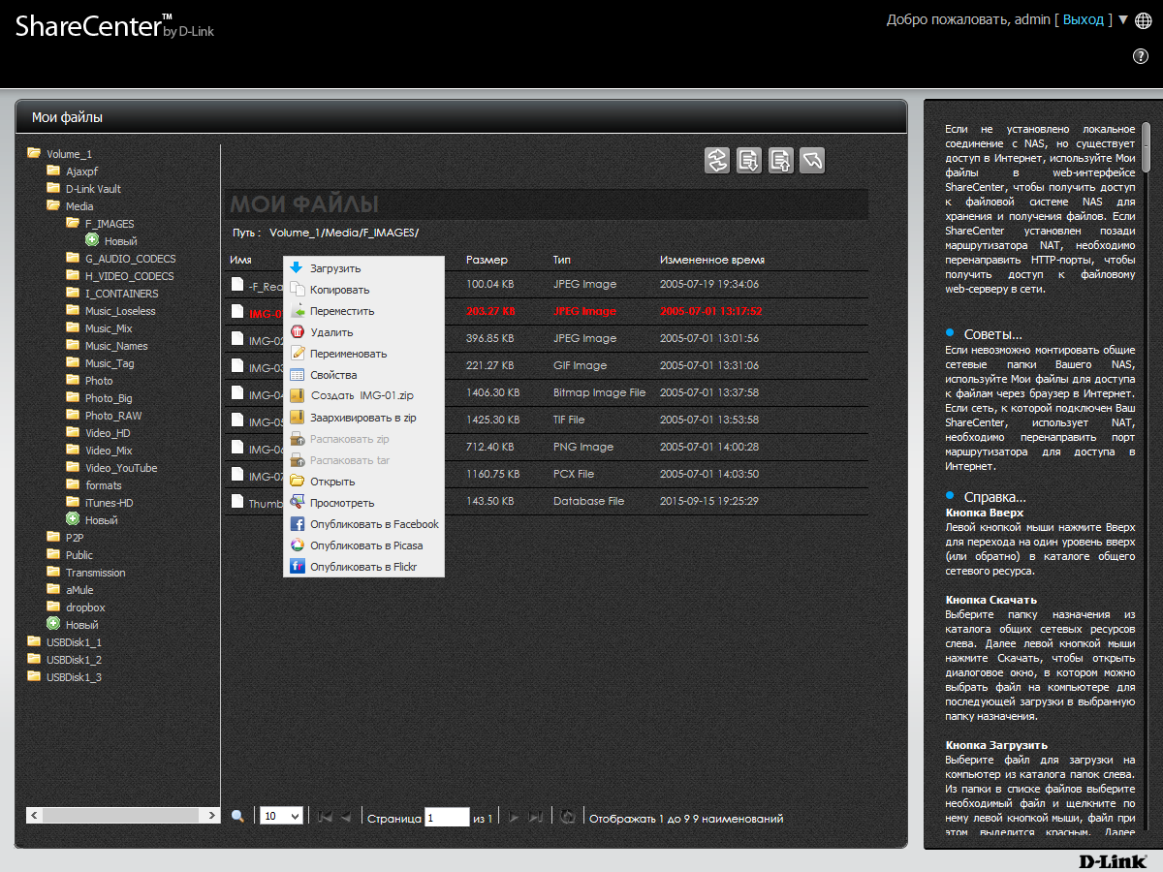Screen dimensions: 1163x872
Task: Select the file row of type GIF Image
Action: (547, 366)
